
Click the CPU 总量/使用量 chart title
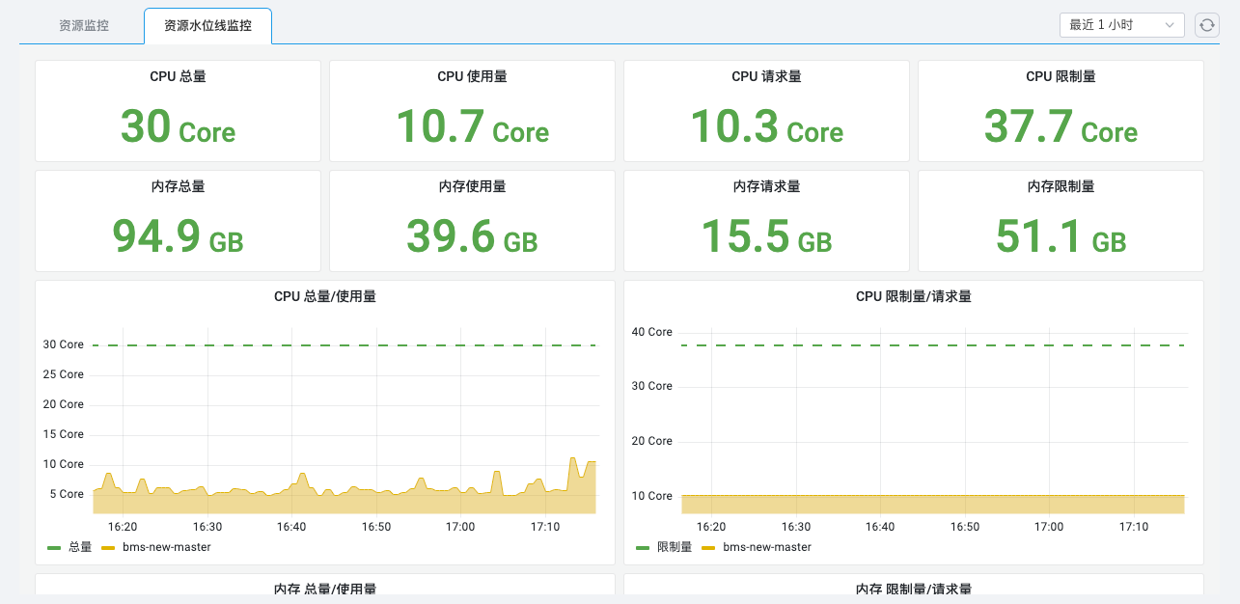(324, 296)
